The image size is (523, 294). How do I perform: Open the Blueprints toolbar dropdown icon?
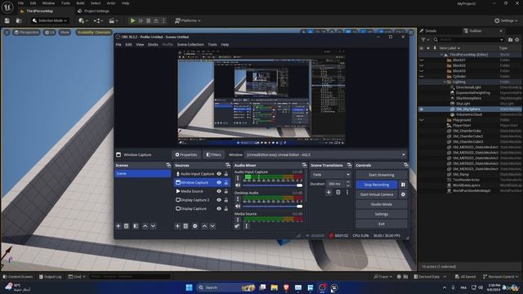[x=98, y=20]
